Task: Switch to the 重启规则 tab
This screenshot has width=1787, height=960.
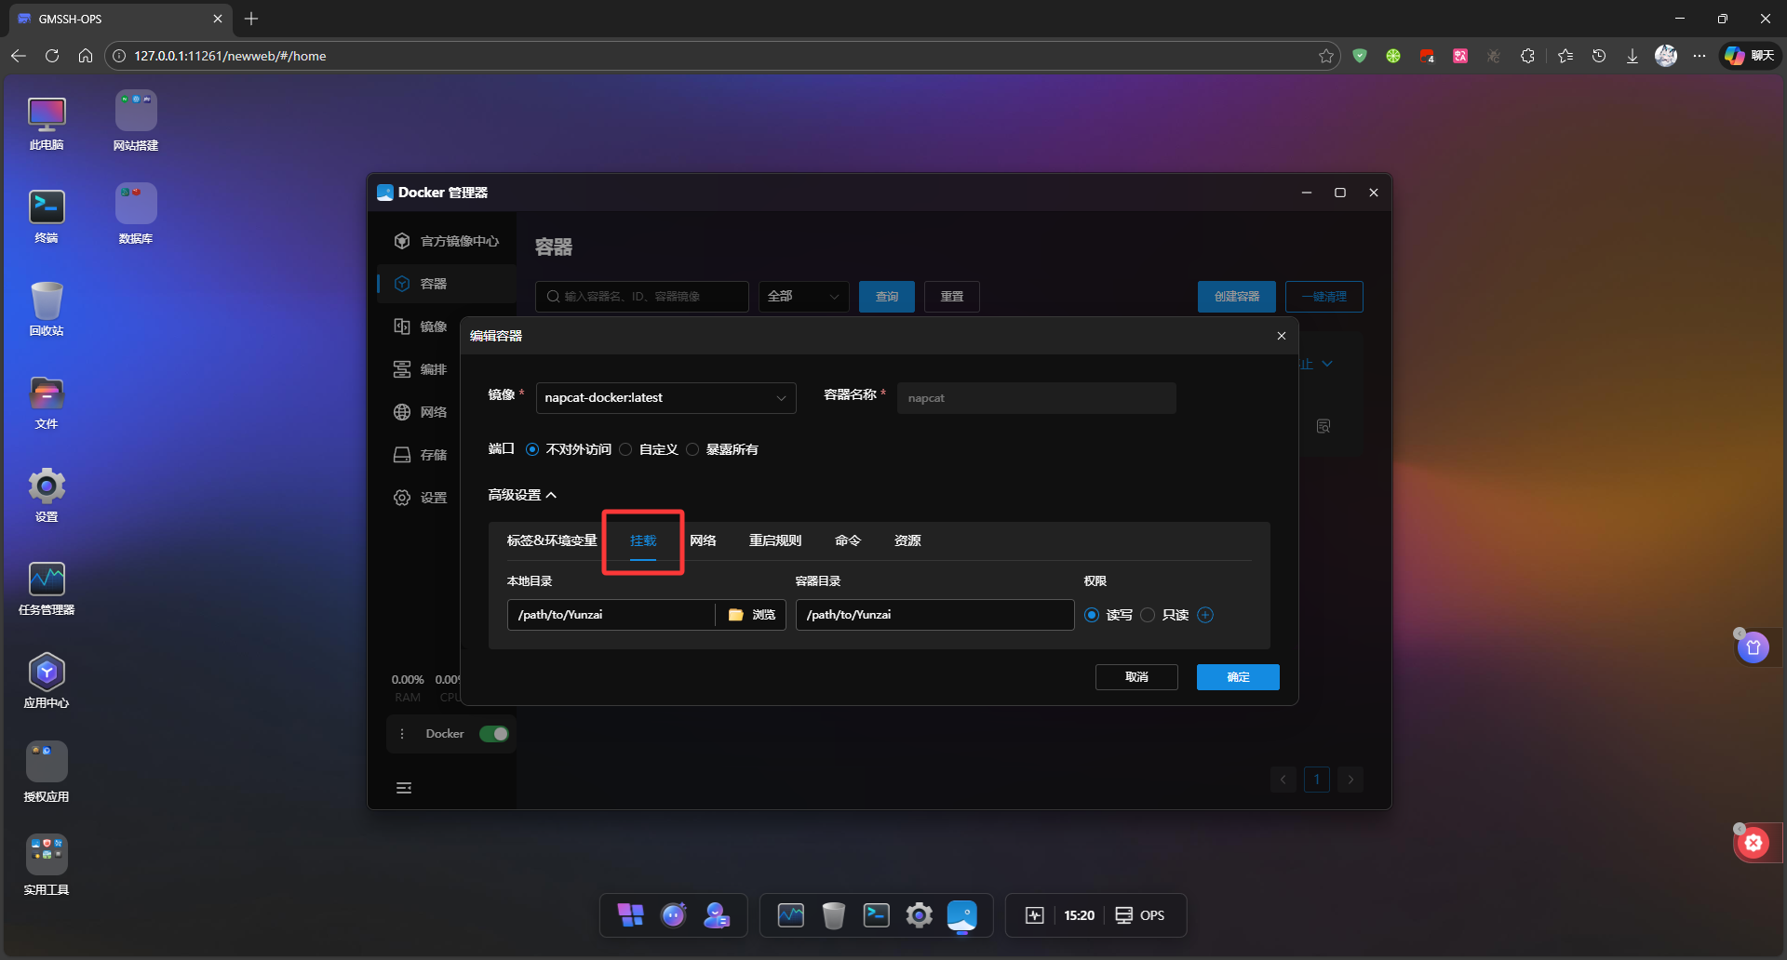Action: pos(774,540)
